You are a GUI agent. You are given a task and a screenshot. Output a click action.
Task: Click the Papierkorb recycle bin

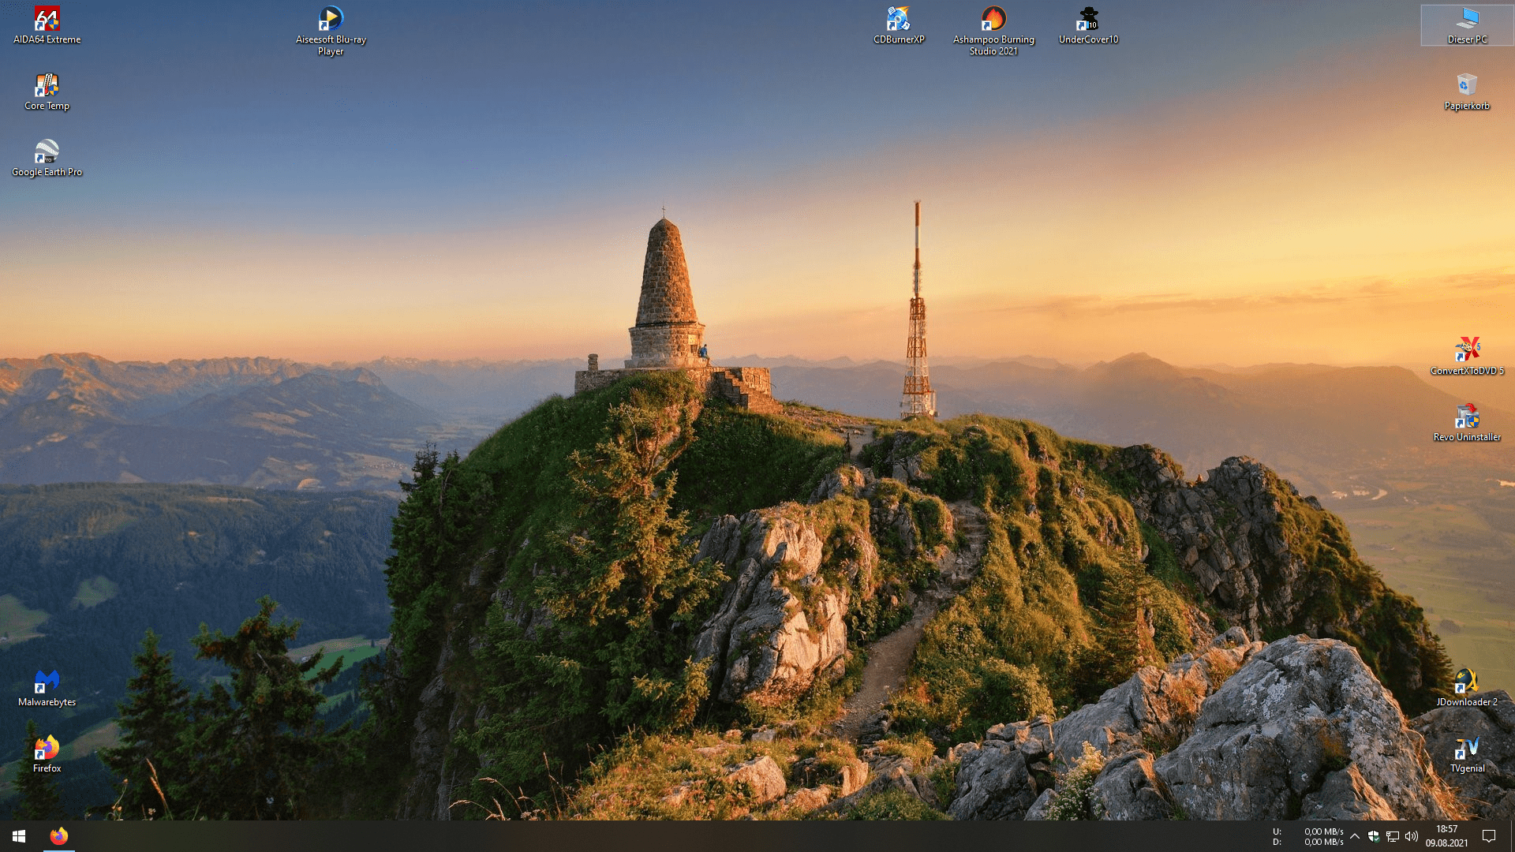point(1467,86)
